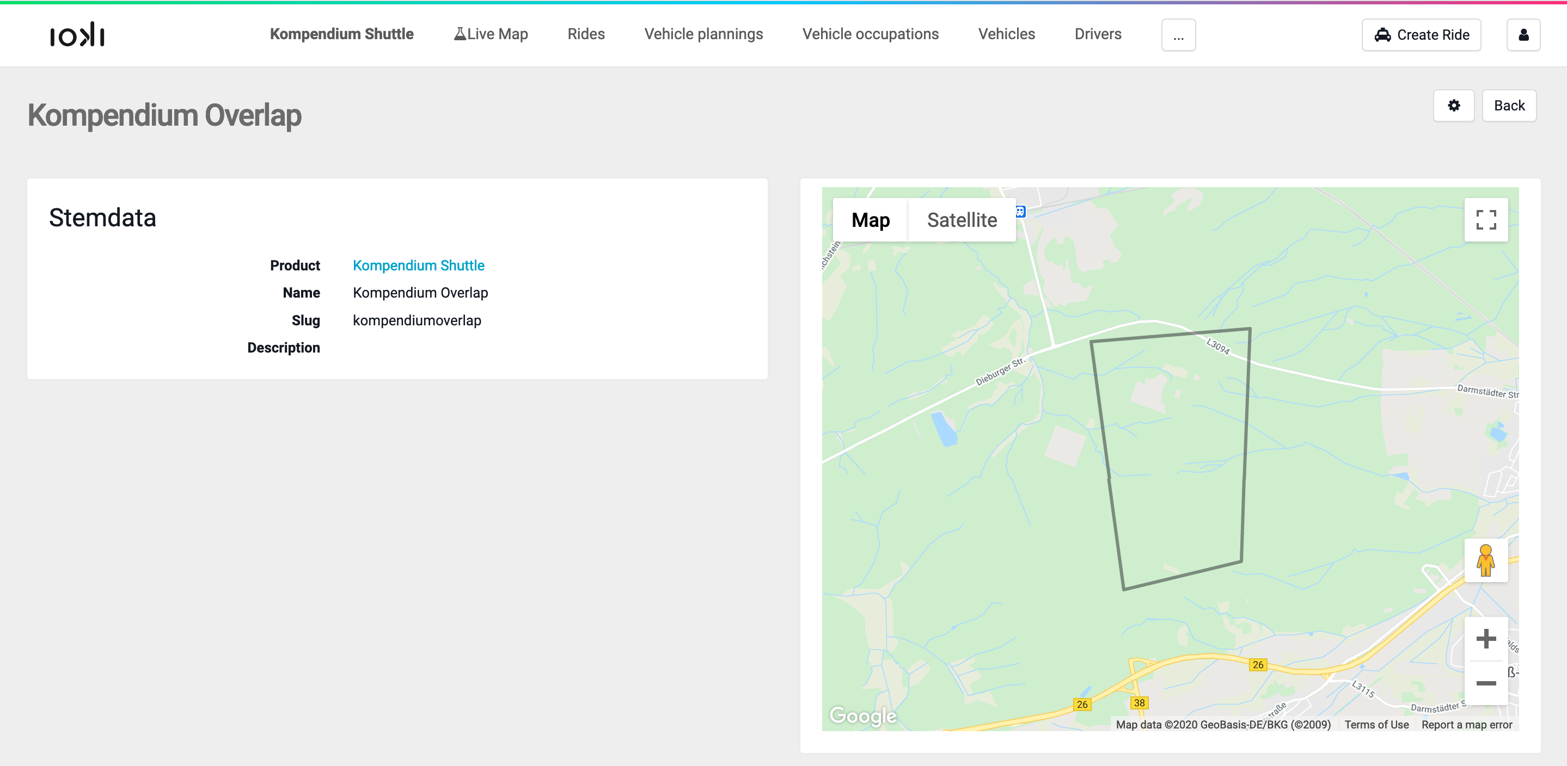1567x766 pixels.
Task: Select the Map view type
Action: coord(871,219)
